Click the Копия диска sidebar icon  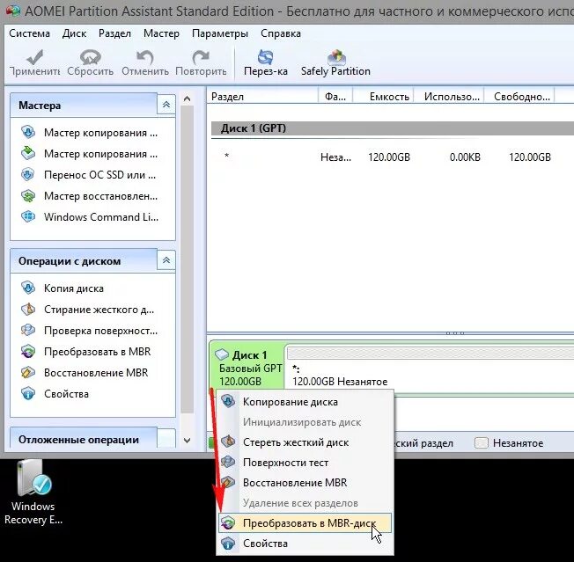[28, 288]
